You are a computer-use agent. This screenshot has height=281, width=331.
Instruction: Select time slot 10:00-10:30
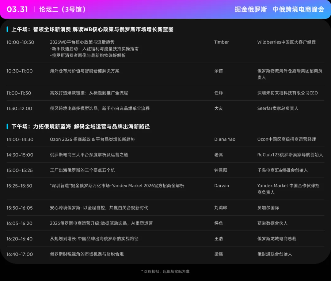(x=20, y=42)
